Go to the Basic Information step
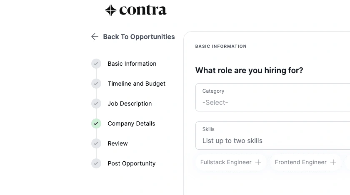This screenshot has width=350, height=195. click(x=132, y=64)
